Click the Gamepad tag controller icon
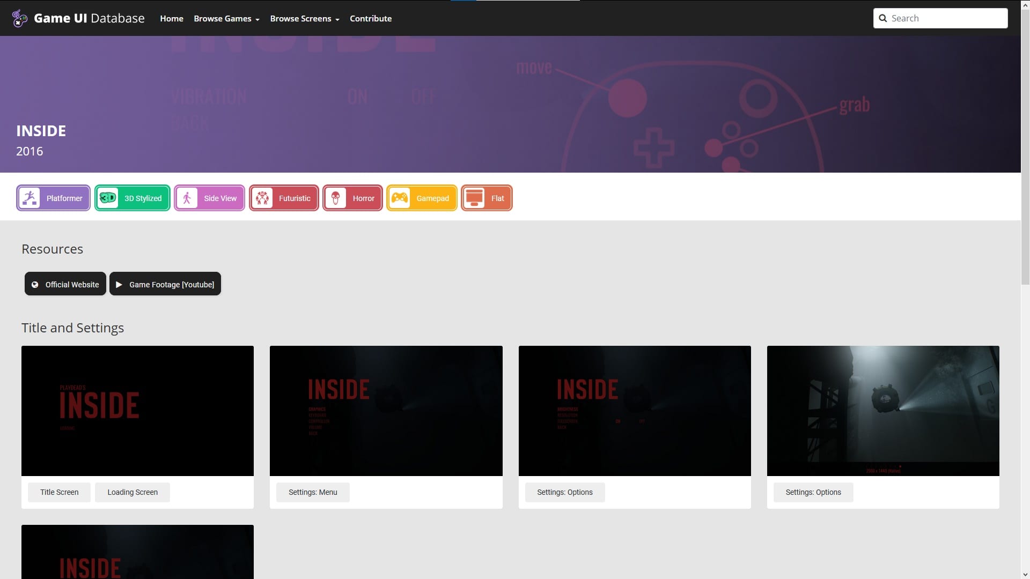 pos(400,198)
